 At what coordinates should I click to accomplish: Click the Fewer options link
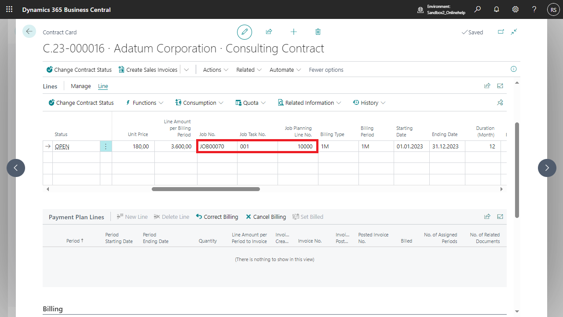[x=326, y=70]
